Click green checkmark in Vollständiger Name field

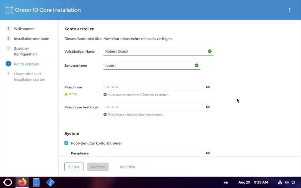tap(210, 51)
